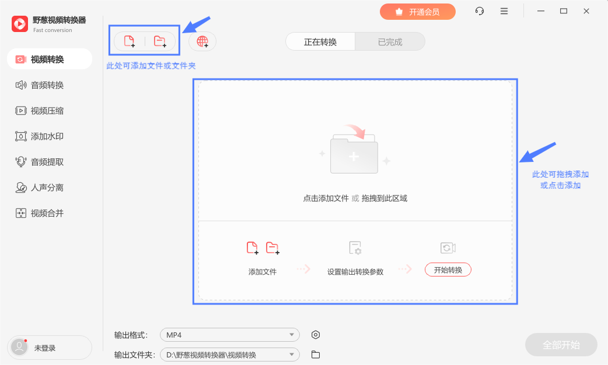Open the 输出格式 MP4 dropdown
The width and height of the screenshot is (608, 365).
[229, 334]
